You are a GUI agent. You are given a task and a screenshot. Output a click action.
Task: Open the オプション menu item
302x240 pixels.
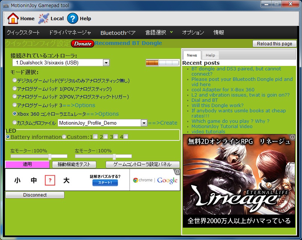coord(193,33)
